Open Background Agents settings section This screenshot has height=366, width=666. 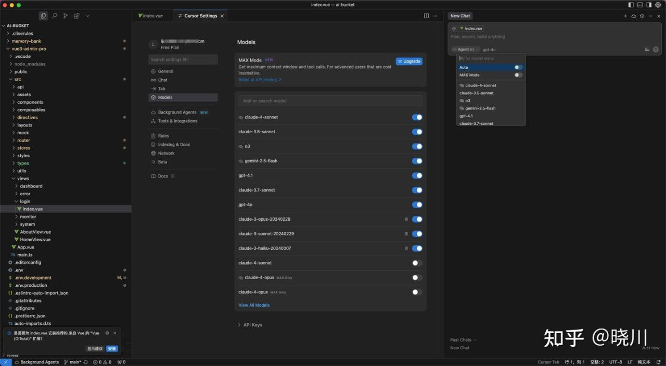point(177,112)
